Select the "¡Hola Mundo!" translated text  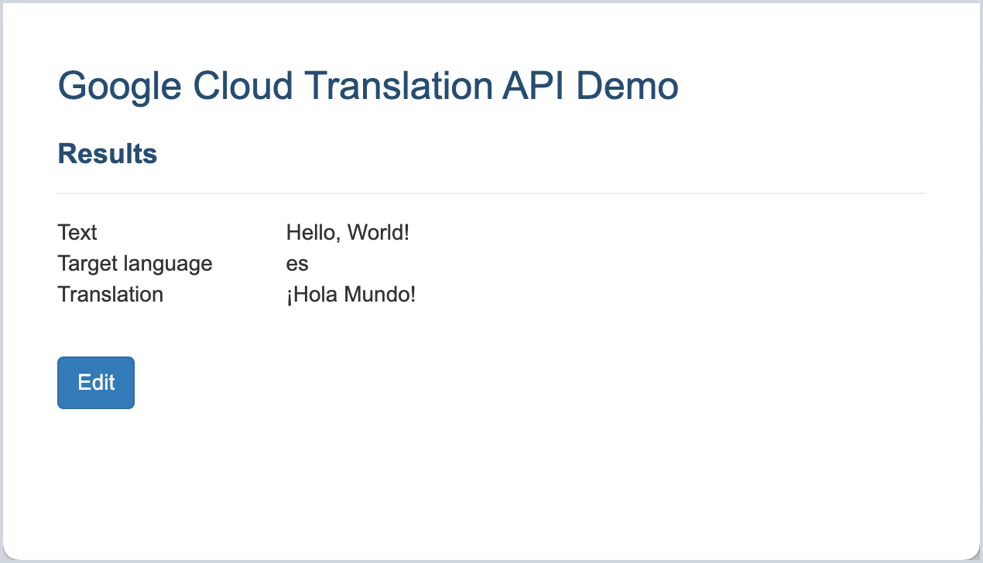(351, 295)
